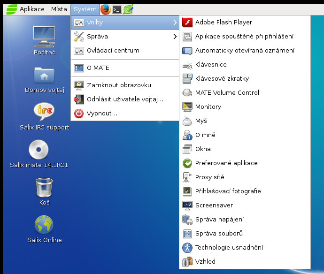
Task: Click the O mně user icon
Action: 187,135
